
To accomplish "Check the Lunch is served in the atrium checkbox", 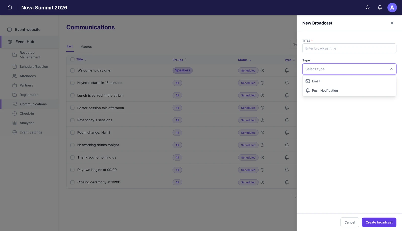I will coord(72,95).
